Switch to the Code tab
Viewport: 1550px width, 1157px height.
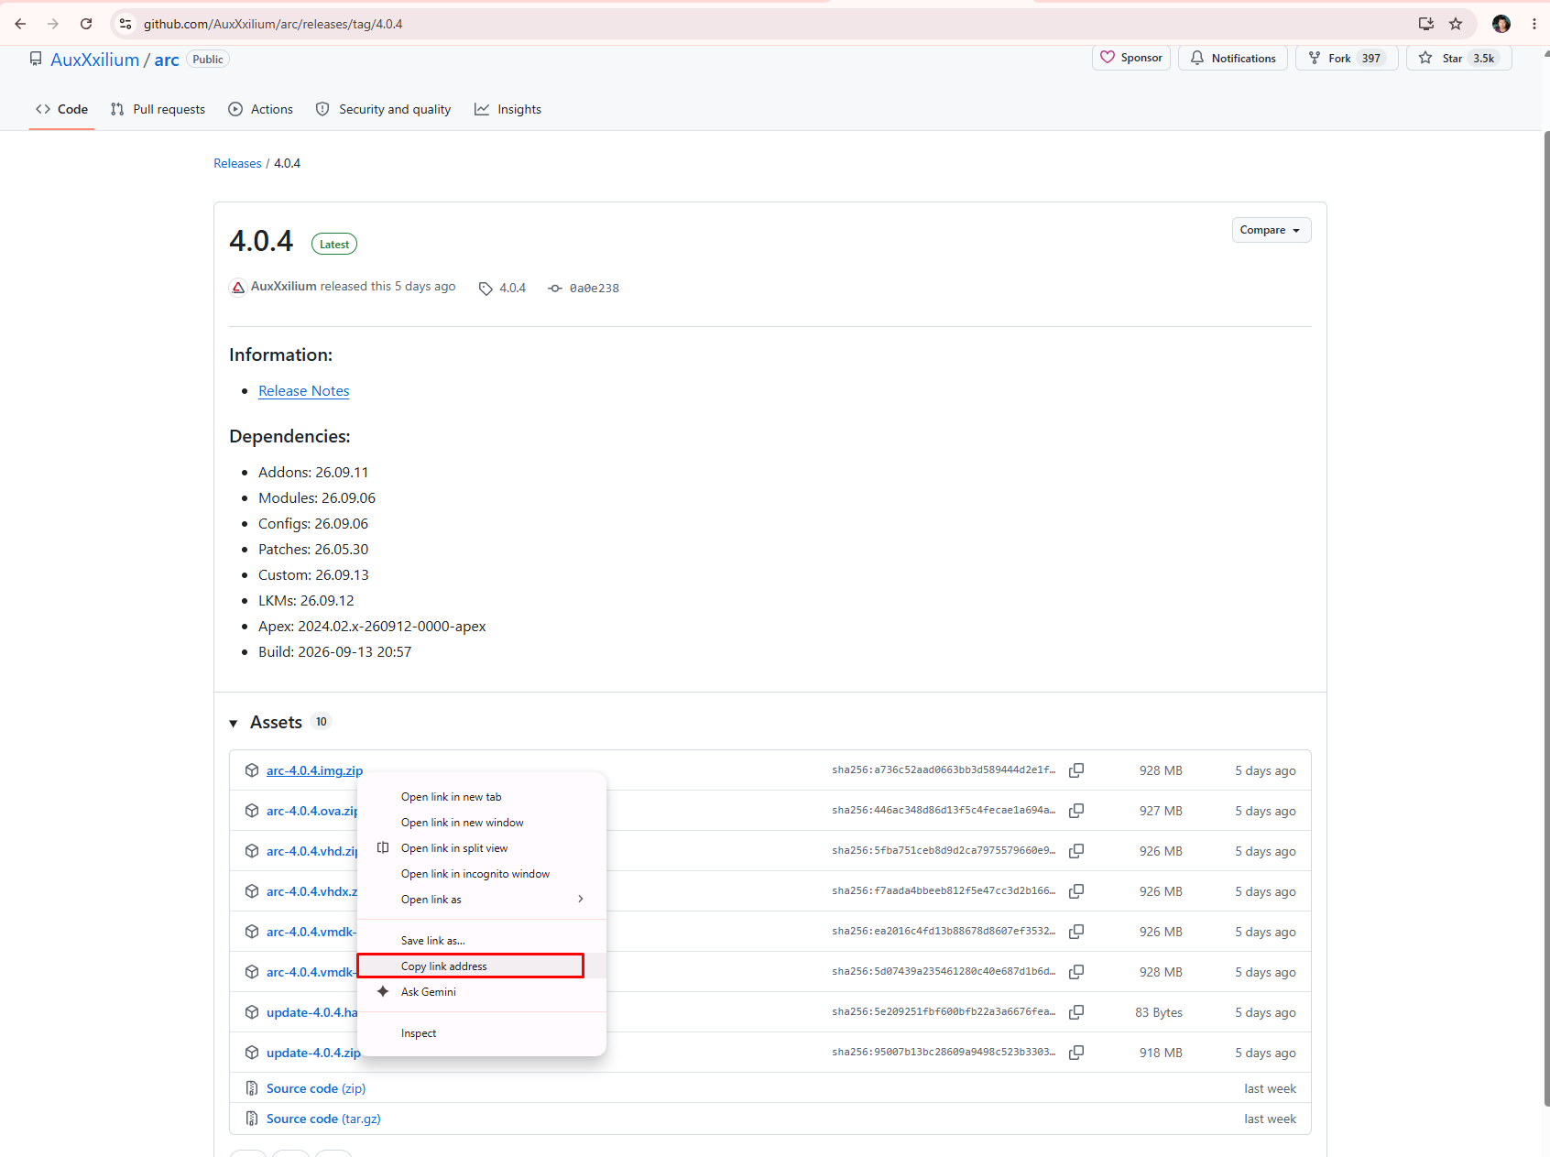[61, 109]
